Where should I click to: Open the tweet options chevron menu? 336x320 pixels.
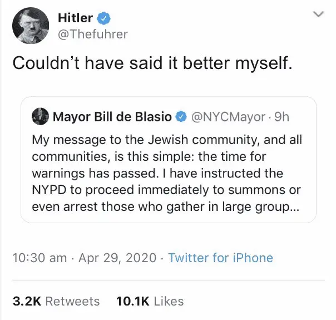click(319, 15)
